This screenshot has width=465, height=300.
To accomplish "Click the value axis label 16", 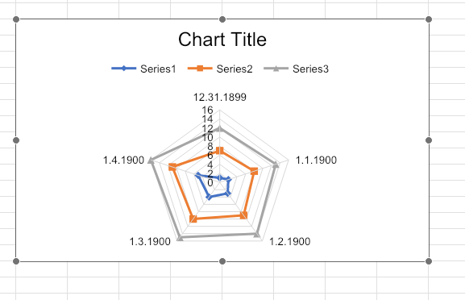I will point(208,110).
